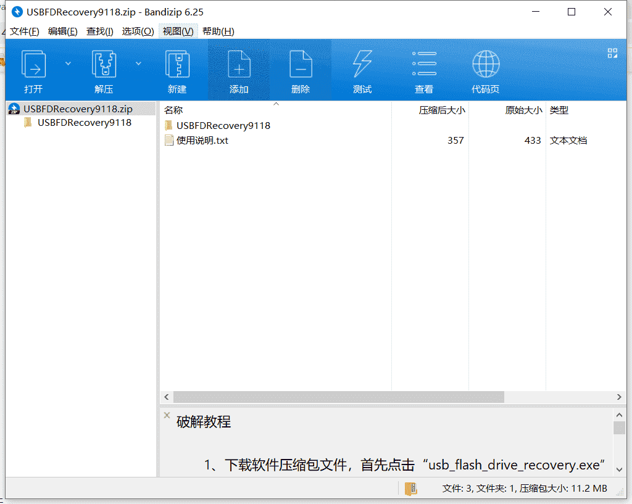
Task: Click the horizontal scrollbar thumb in file list
Action: point(339,397)
